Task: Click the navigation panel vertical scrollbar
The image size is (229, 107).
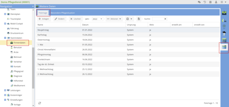Action: pos(33,68)
